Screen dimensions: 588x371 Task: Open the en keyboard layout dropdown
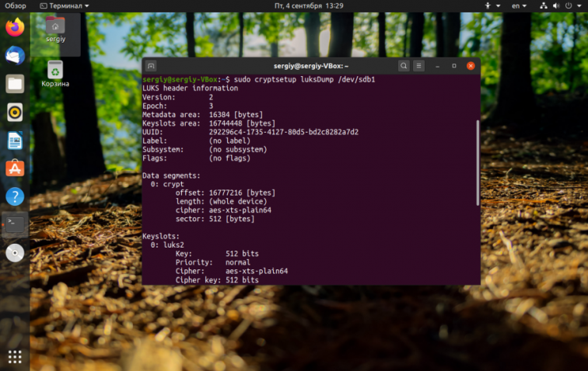[x=519, y=5]
